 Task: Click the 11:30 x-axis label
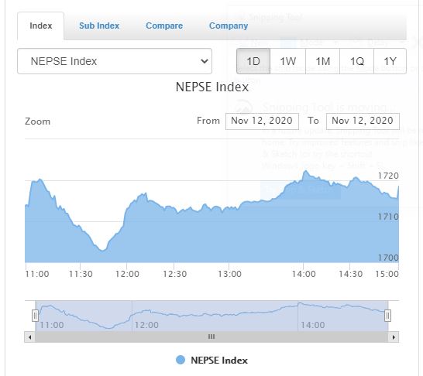pyautogui.click(x=81, y=274)
